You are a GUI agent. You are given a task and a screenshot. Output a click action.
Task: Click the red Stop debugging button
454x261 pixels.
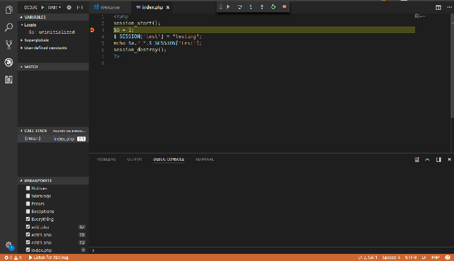coord(284,6)
